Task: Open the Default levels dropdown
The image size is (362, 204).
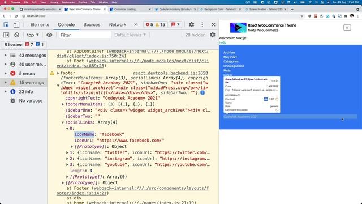Action: 130,35
